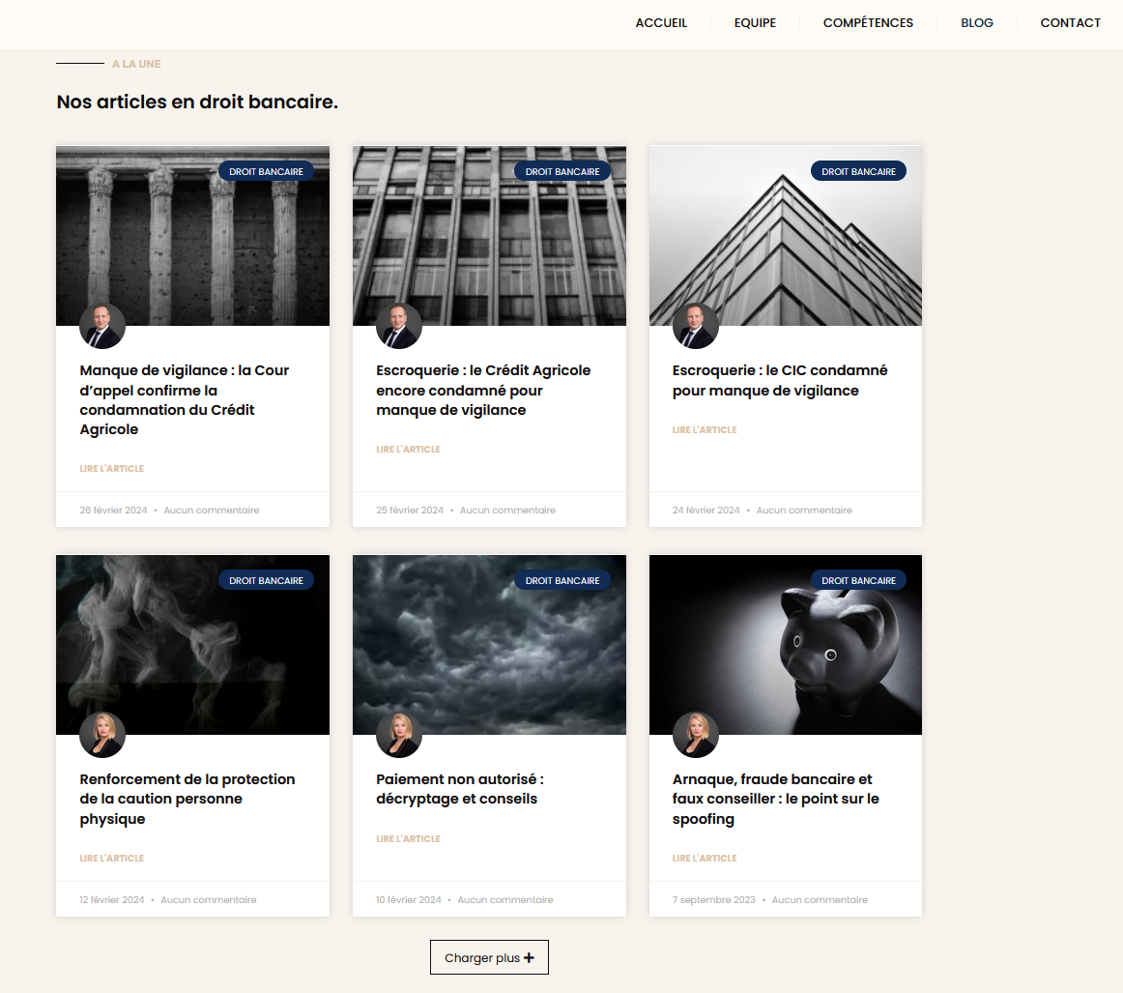Screen dimensions: 1123x993
Task: Click DROIT BANCAIRE badge on smoke image
Action: pyautogui.click(x=266, y=580)
